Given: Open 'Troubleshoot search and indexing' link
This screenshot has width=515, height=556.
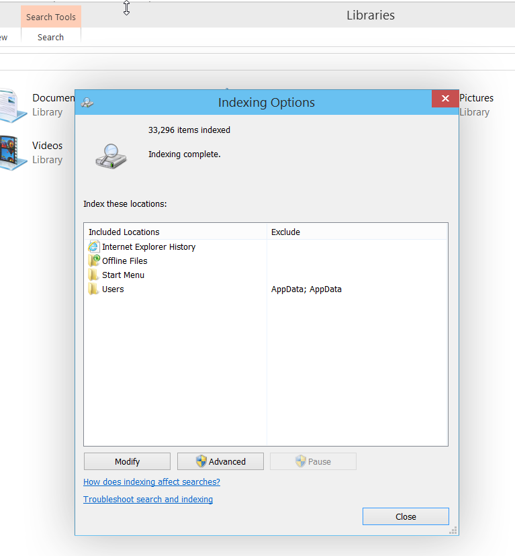Looking at the screenshot, I should click(x=148, y=500).
